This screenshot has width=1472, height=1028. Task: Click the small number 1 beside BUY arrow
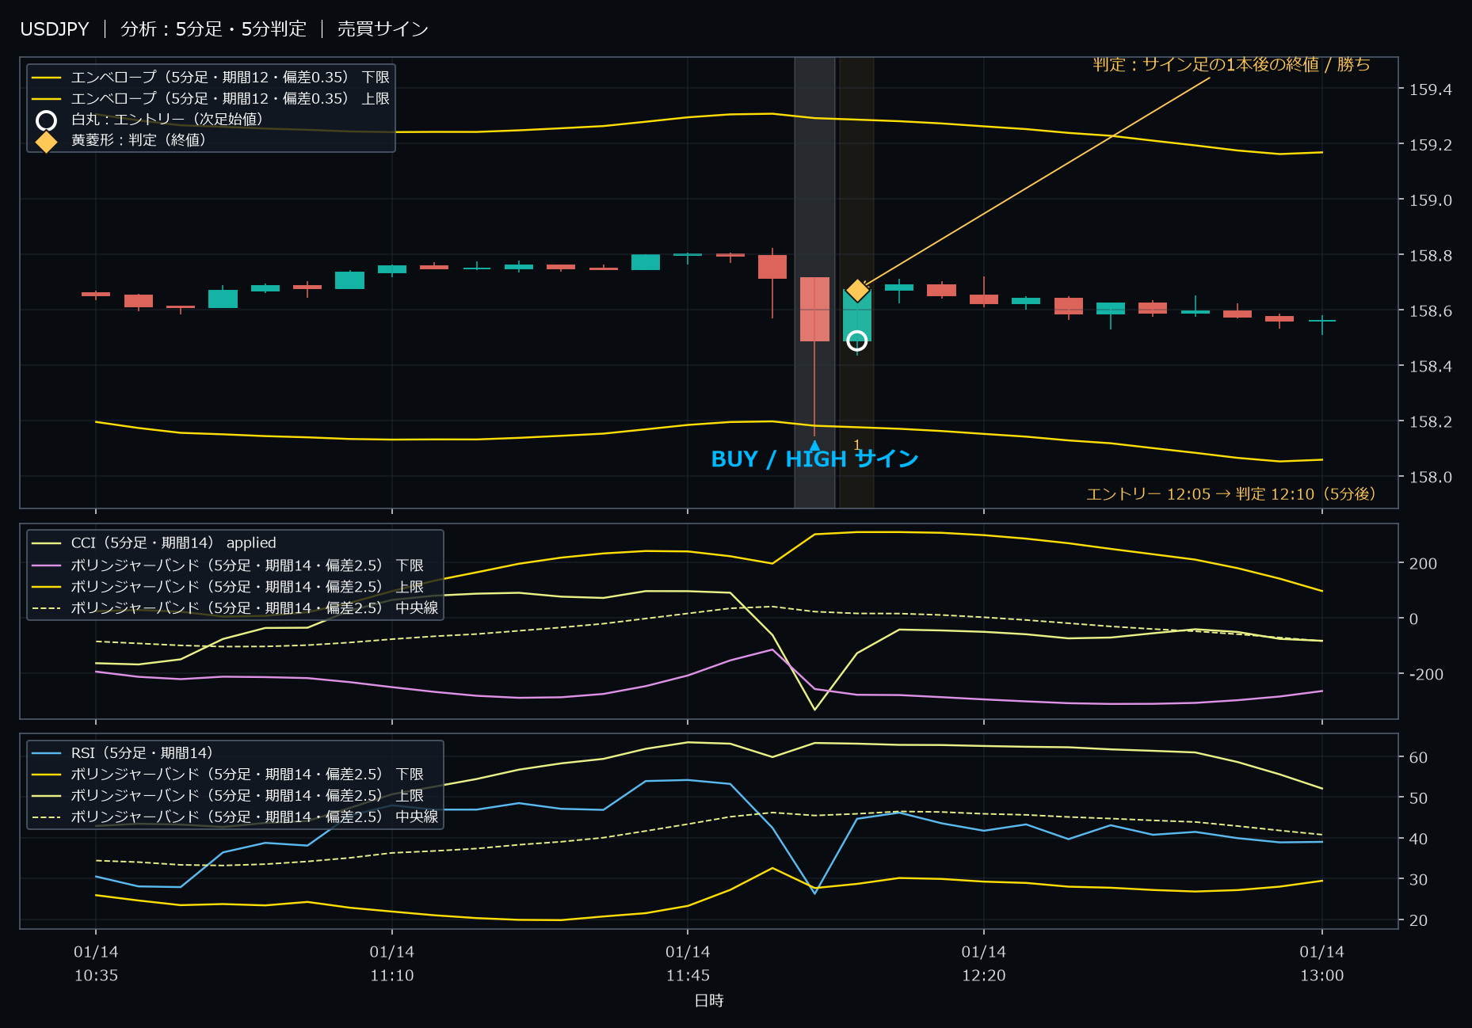coord(856,444)
